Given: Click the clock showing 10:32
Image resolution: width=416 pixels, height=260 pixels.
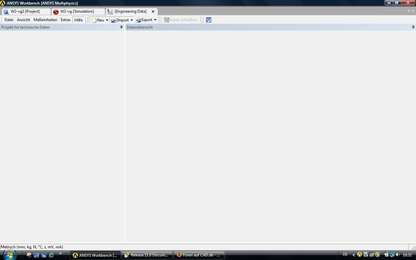Looking at the screenshot, I should click(407, 255).
